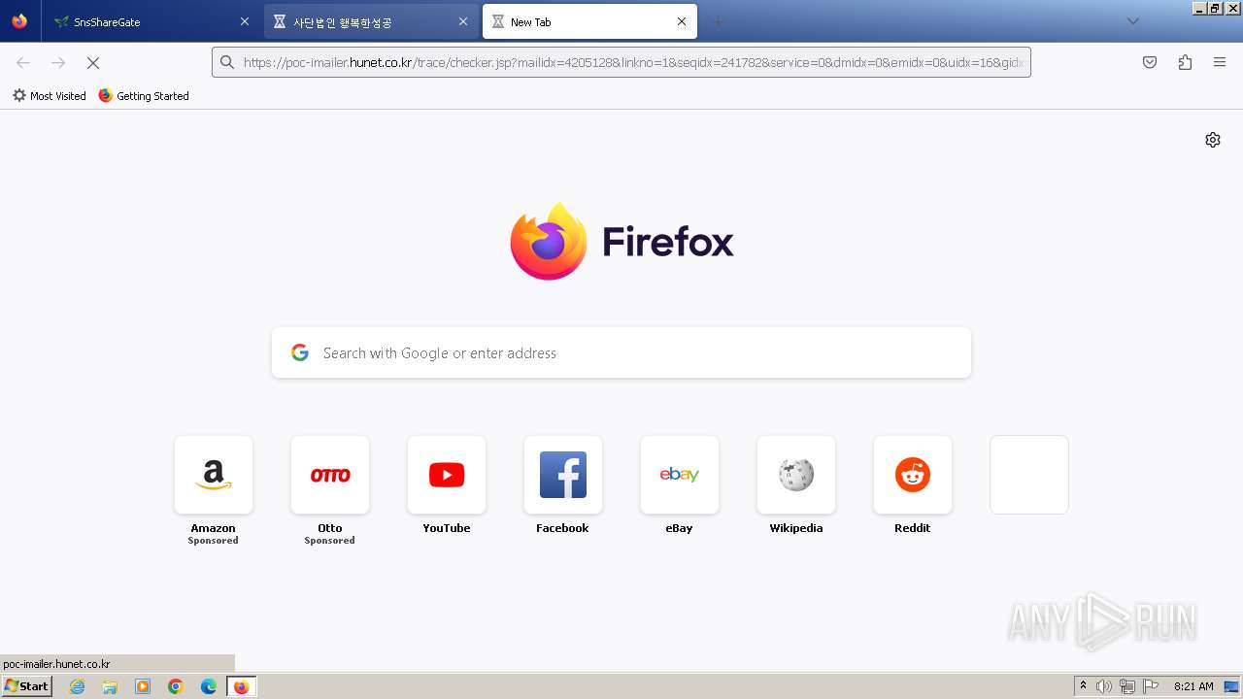The height and width of the screenshot is (699, 1243).
Task: Expand the list all tabs chevron
Action: [1132, 21]
